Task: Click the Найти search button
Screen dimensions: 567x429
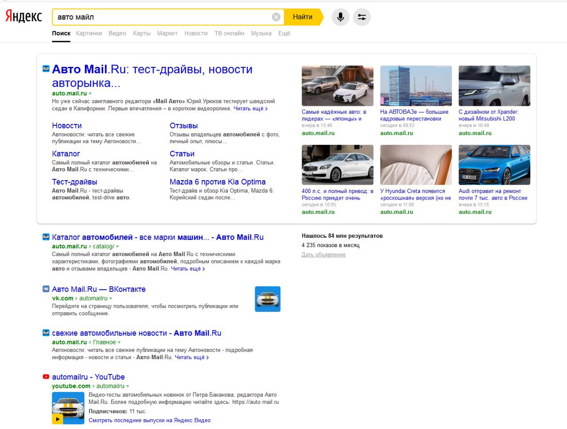Action: 303,17
